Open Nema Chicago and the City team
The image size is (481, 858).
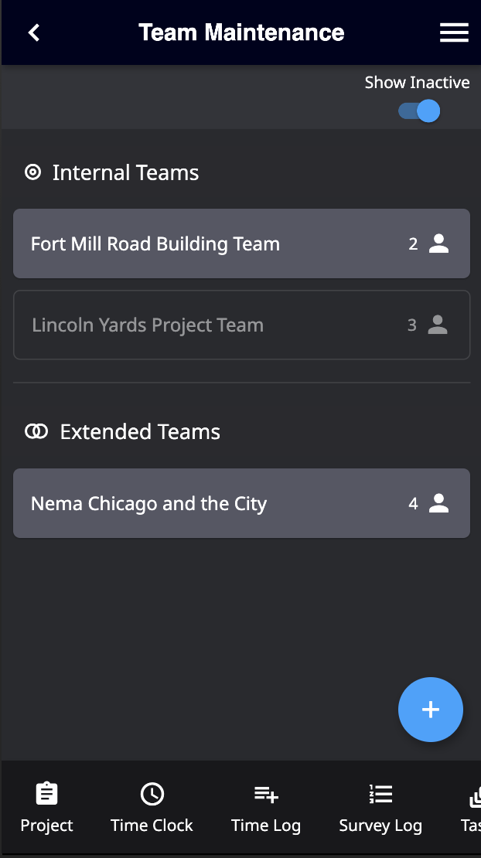click(241, 503)
